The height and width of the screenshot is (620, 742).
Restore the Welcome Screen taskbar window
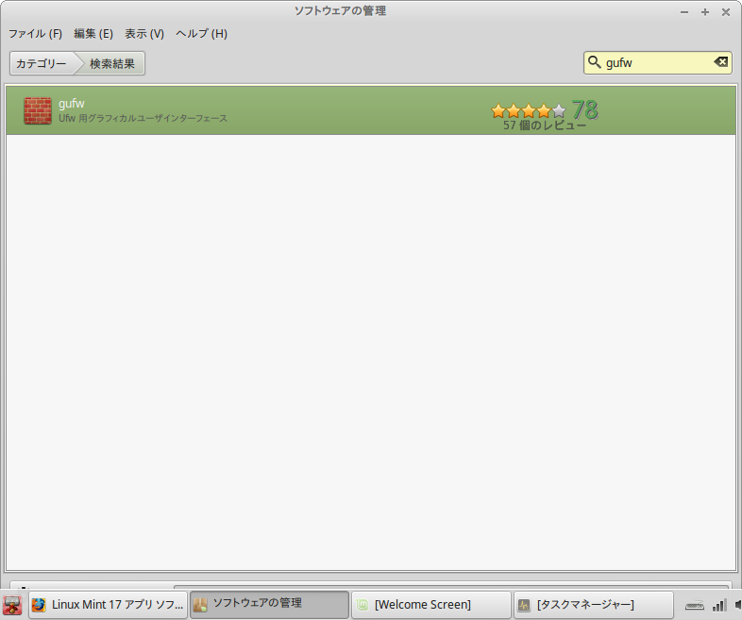pyautogui.click(x=431, y=604)
